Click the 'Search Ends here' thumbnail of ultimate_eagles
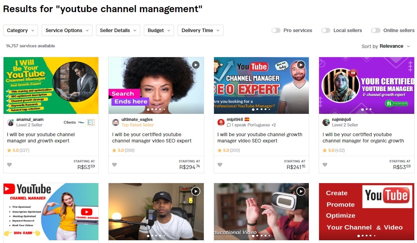This screenshot has width=417, height=243. tap(156, 85)
